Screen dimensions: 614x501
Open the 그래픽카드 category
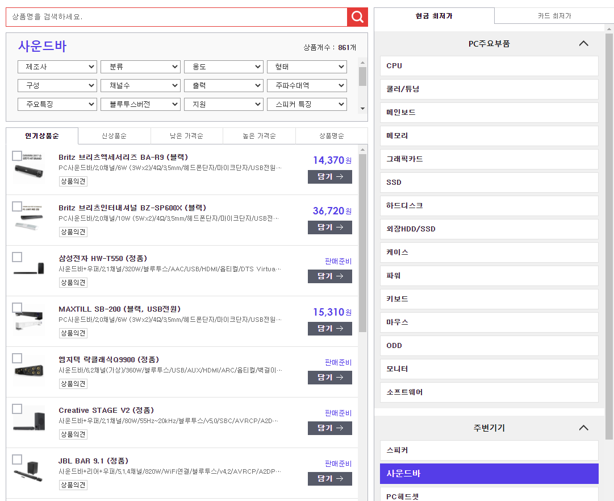pyautogui.click(x=489, y=159)
